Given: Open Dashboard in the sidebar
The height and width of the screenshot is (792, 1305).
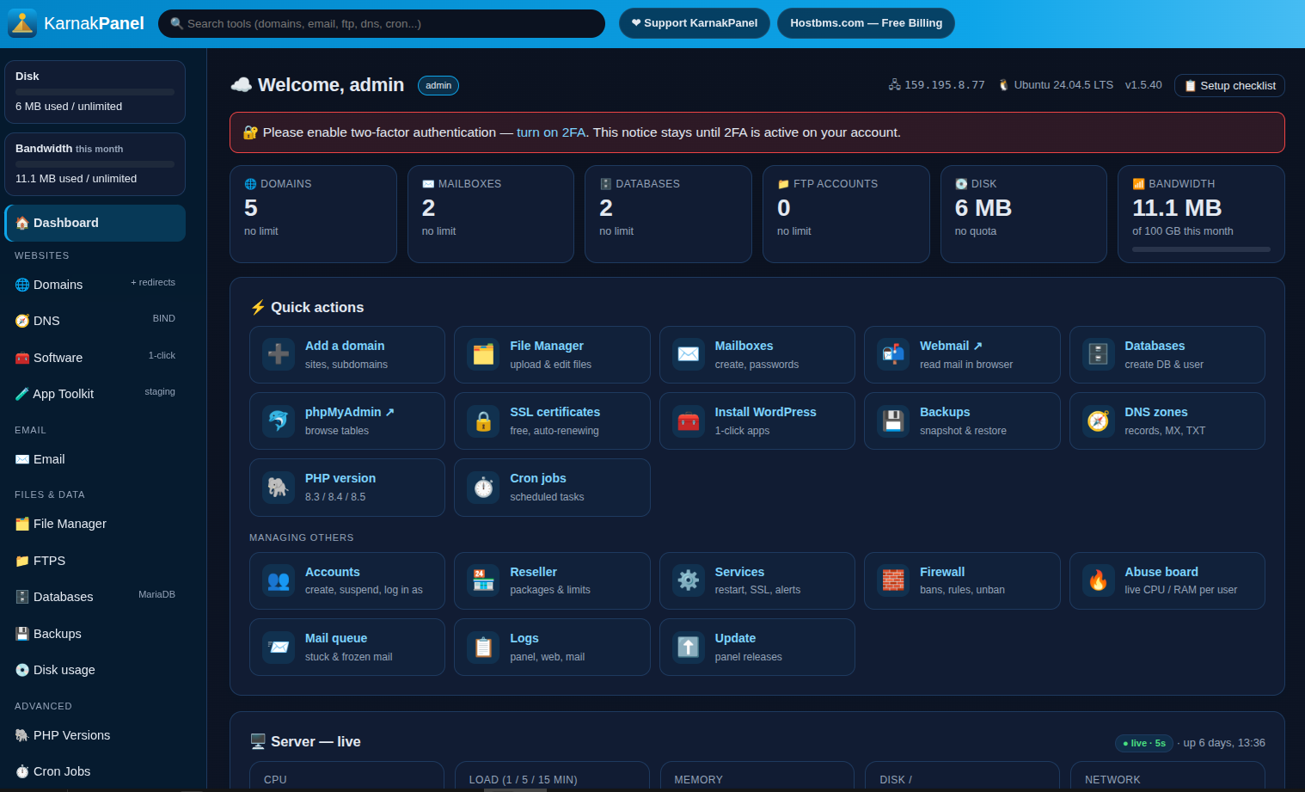Looking at the screenshot, I should point(95,223).
